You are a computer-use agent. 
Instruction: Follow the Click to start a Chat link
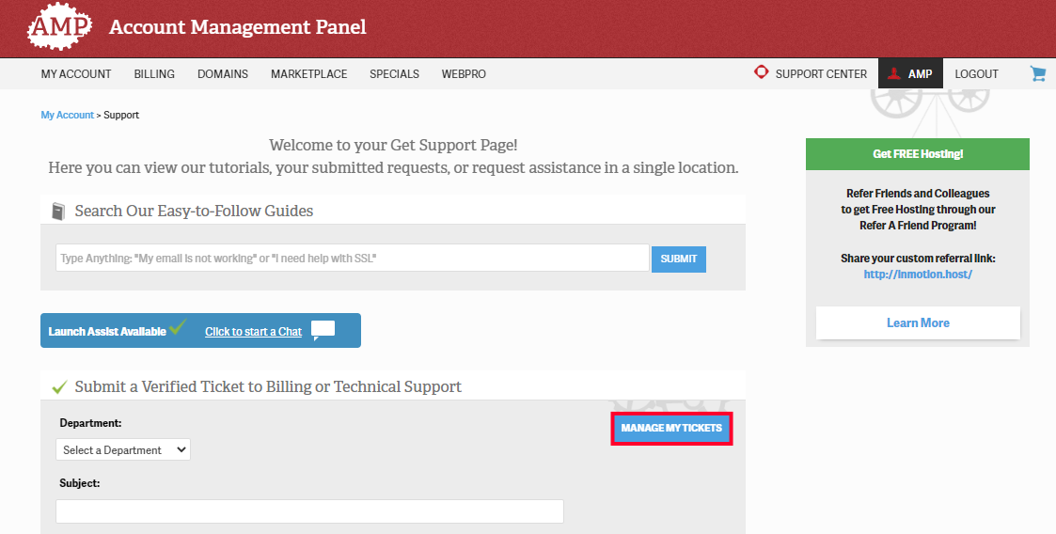[x=254, y=331]
